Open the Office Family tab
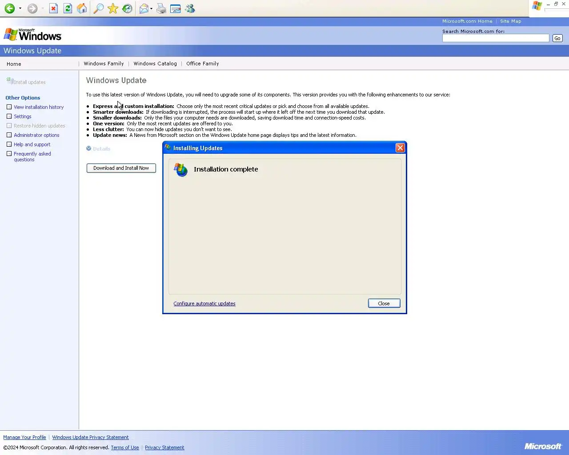 click(x=203, y=64)
